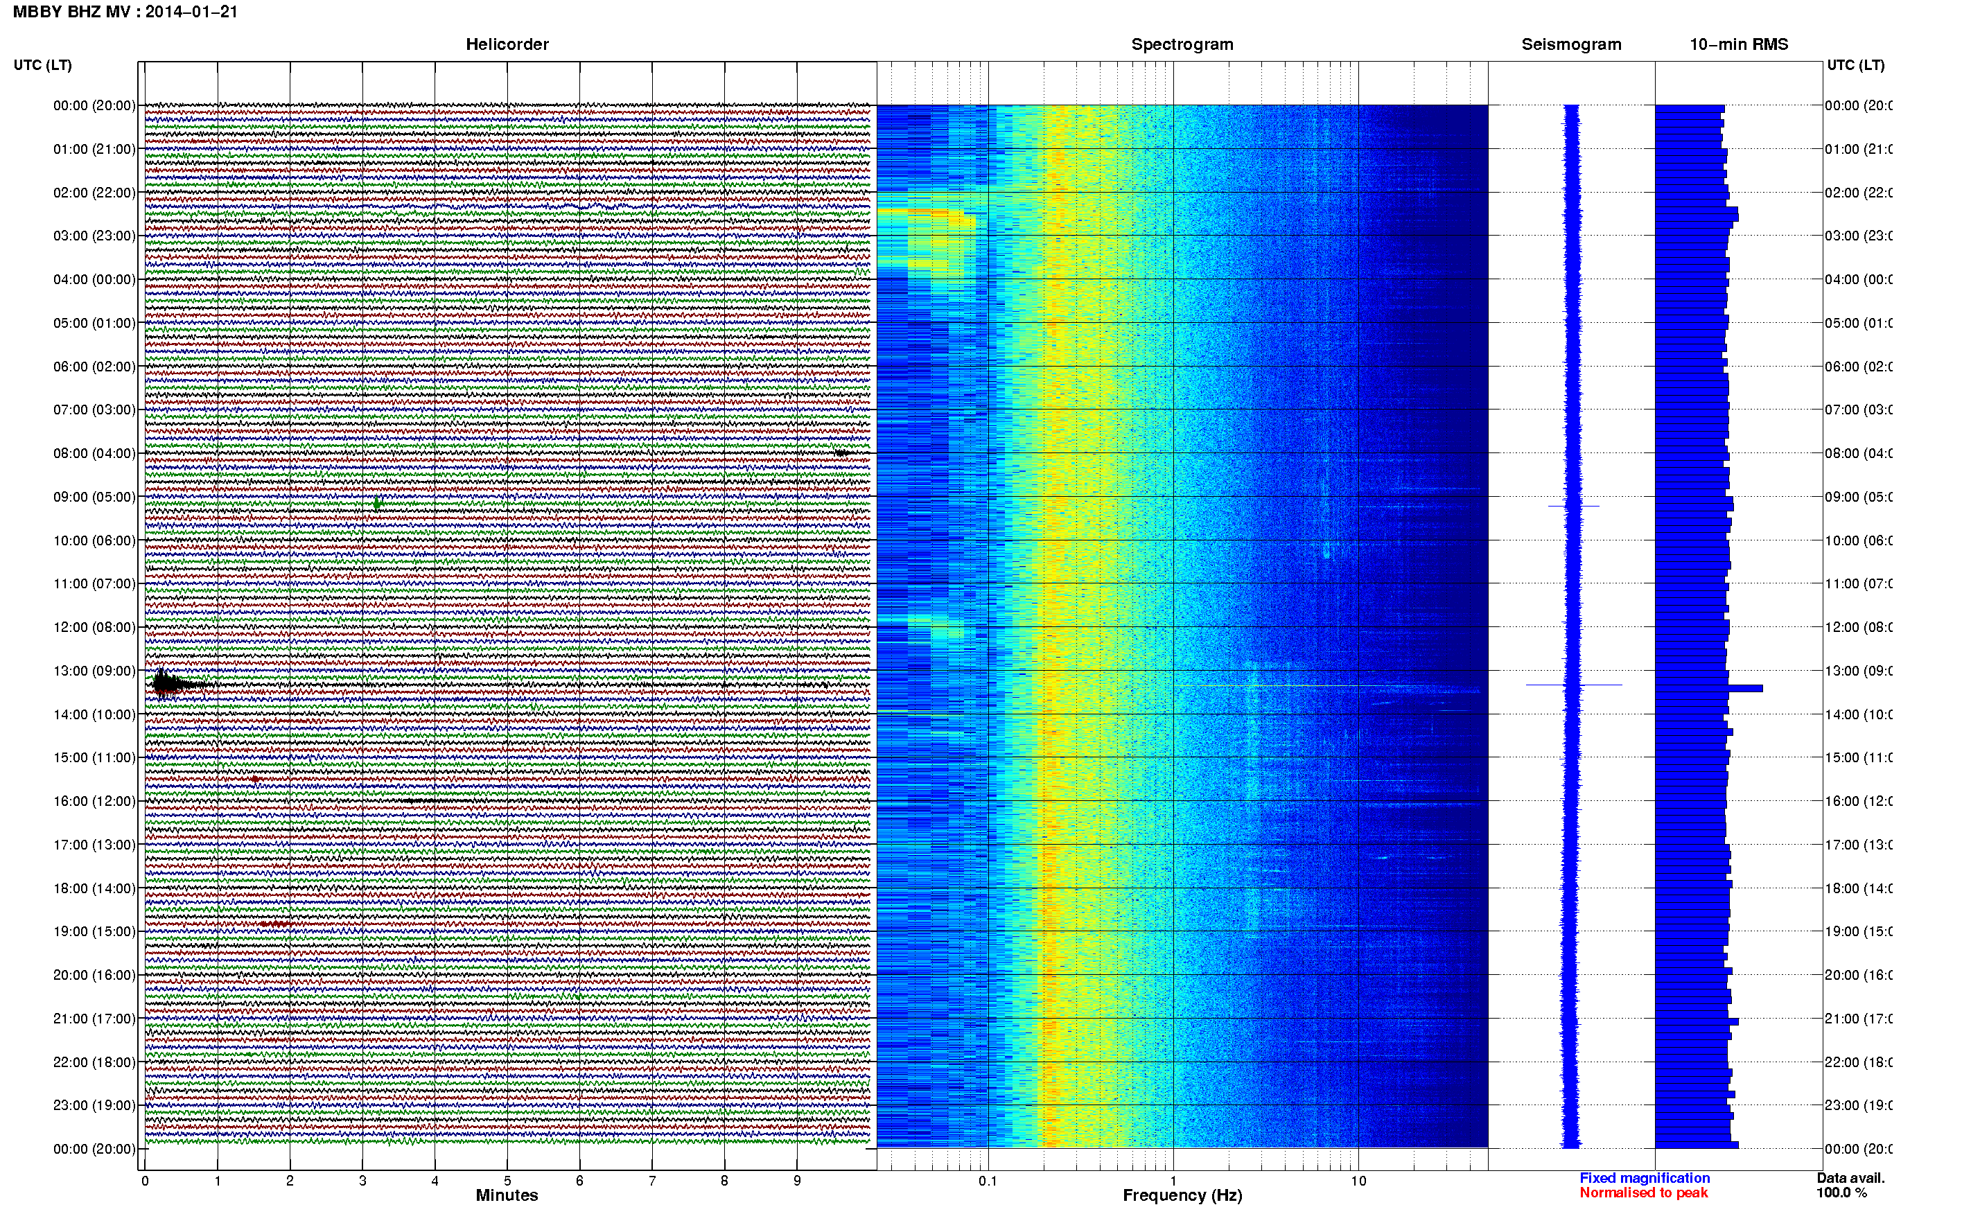
Task: Click the yellow low-frequency patch near 02:30 in spectrogram
Action: click(927, 216)
